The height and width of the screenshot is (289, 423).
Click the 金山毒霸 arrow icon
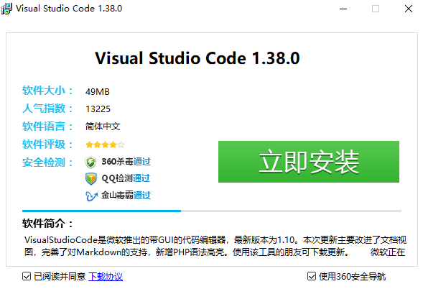pos(91,196)
